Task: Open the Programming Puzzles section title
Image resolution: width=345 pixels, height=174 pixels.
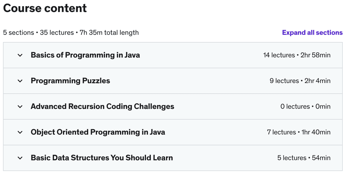Action: [70, 81]
